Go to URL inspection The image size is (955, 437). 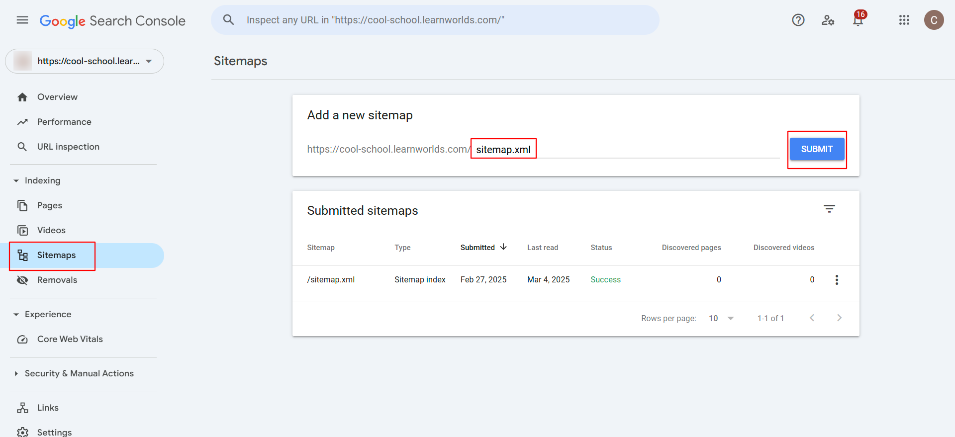point(68,147)
